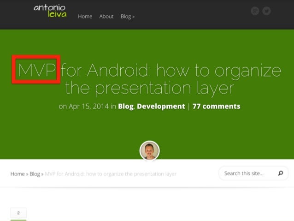
Task: Focus the Search this site field
Action: coord(253,173)
